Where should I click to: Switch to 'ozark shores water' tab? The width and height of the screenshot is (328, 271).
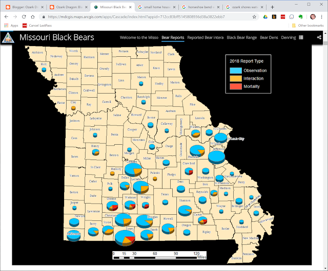[244, 7]
